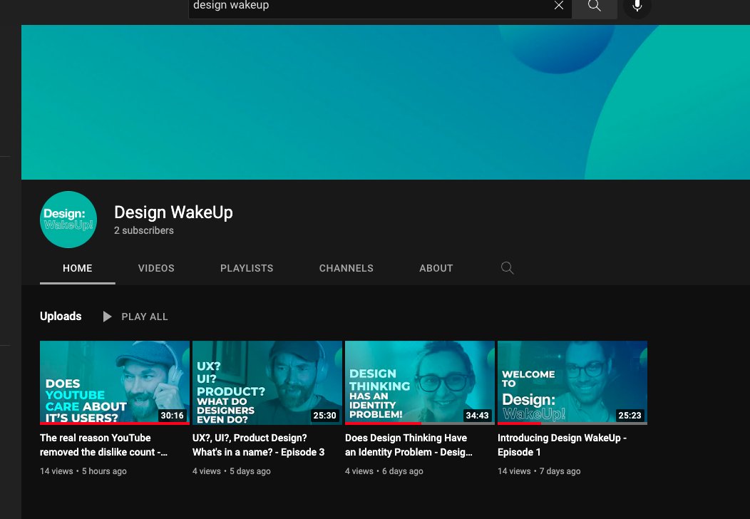Go to the ABOUT tab
The height and width of the screenshot is (519, 750).
tap(436, 268)
